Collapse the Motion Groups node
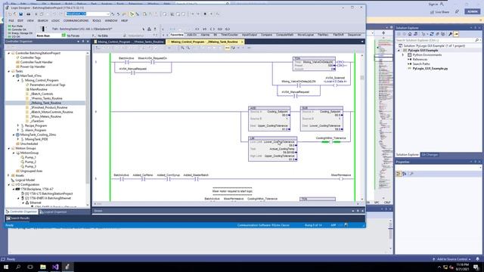 (x=9, y=148)
